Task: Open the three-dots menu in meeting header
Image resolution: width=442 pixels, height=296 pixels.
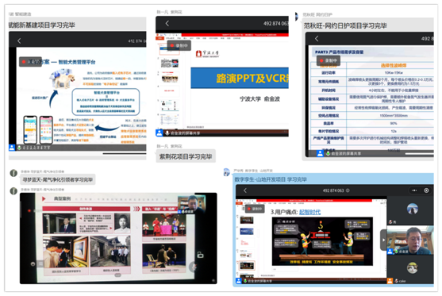Action: 414,190
